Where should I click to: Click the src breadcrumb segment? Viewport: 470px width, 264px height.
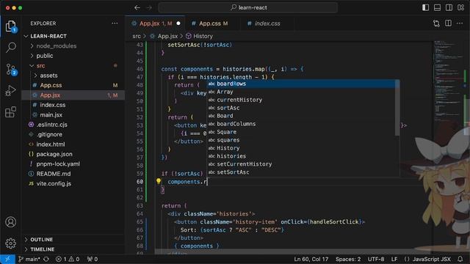click(137, 36)
